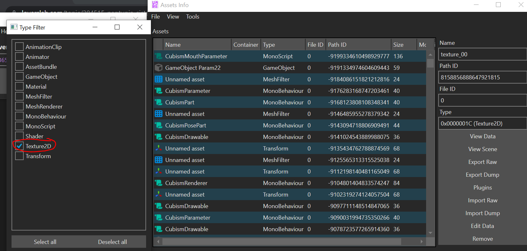The image size is (527, 251).
Task: Click the Export Raw button
Action: tap(482, 162)
